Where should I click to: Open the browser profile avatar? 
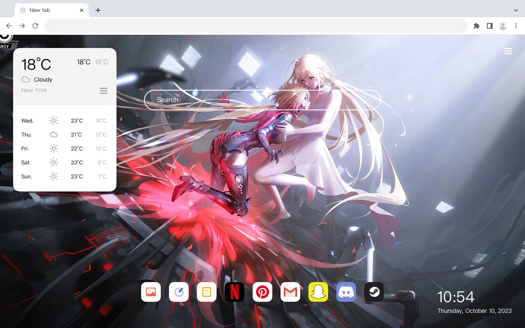coord(502,26)
